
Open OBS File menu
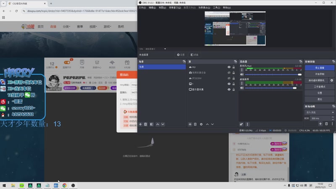coord(142,8)
